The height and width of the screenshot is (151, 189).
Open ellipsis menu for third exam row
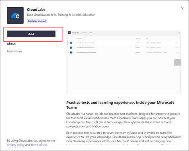[177, 53]
